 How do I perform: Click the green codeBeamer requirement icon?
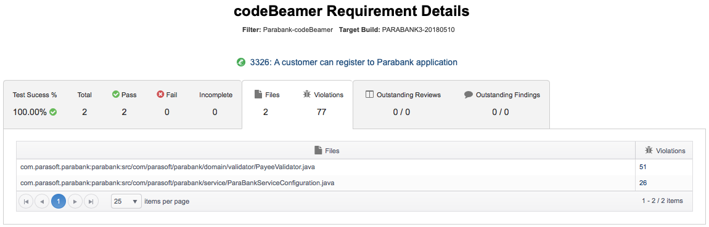(241, 62)
